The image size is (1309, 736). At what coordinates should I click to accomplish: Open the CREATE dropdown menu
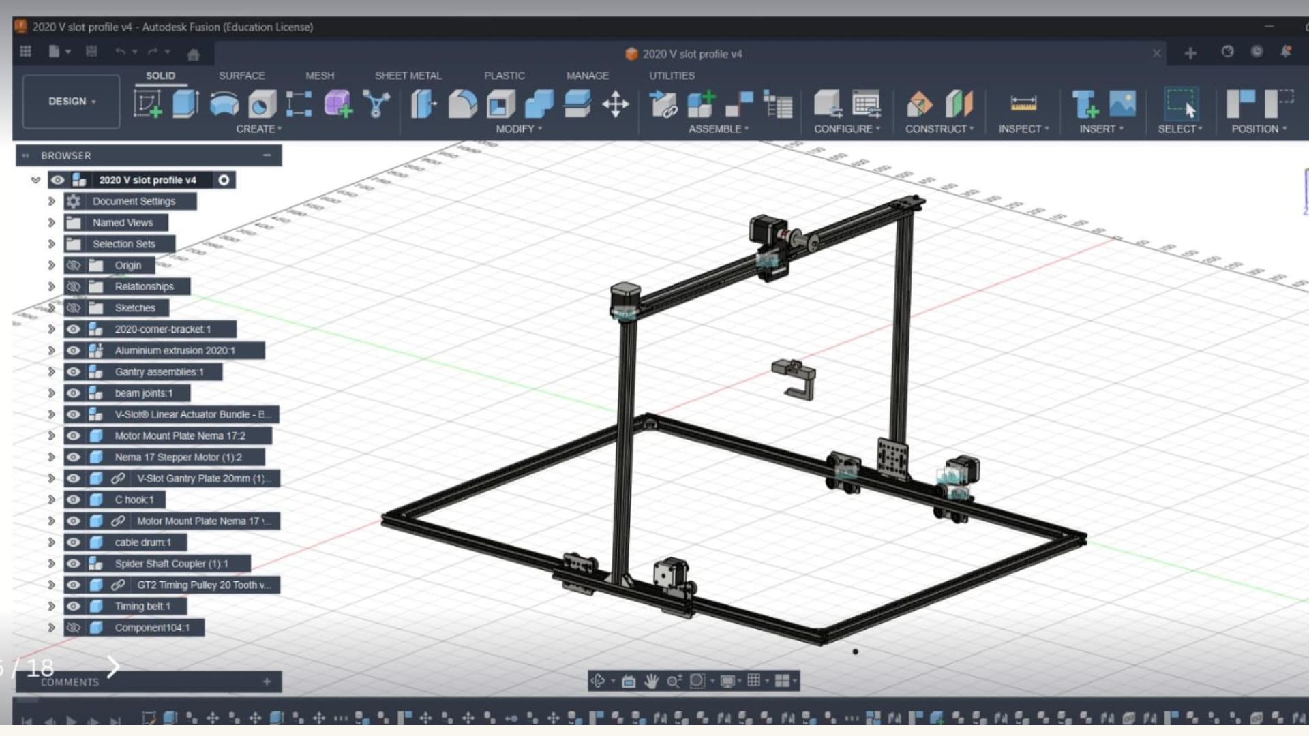point(258,129)
